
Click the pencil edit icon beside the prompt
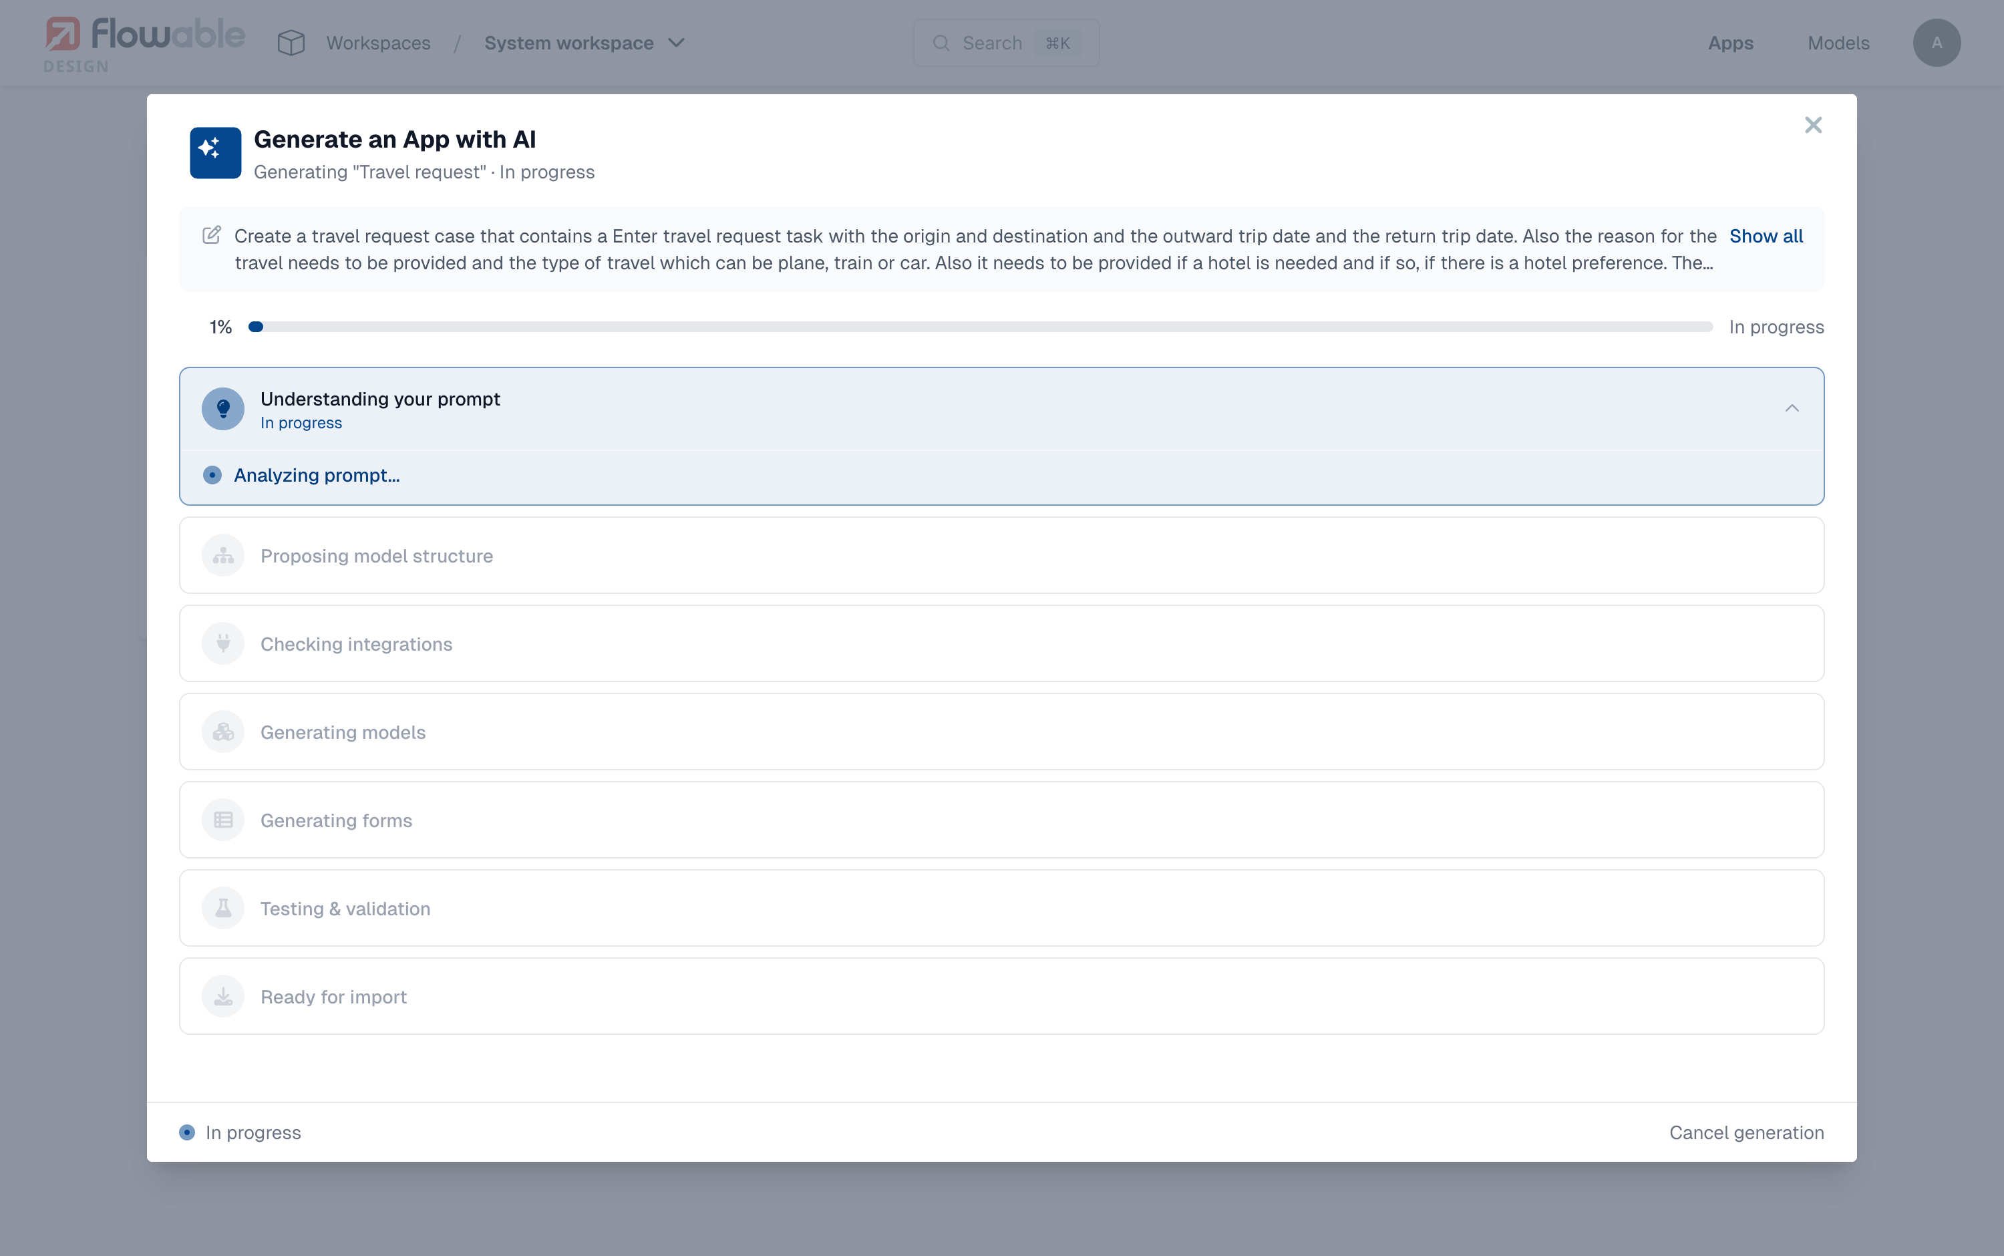click(212, 235)
